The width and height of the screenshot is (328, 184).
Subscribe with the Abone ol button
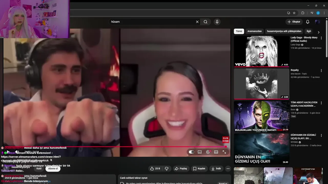click(53, 169)
